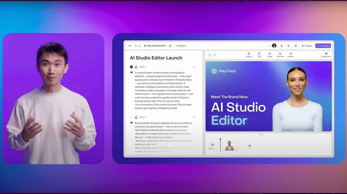
Task: Expand the Annie selector in scene 1
Action: pyautogui.click(x=140, y=67)
